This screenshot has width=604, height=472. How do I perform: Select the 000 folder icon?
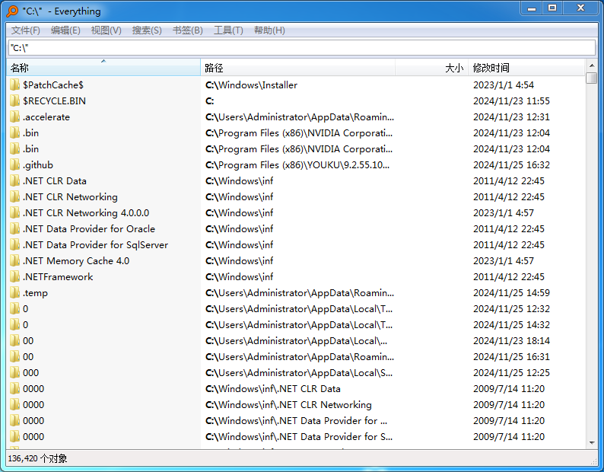(x=14, y=373)
